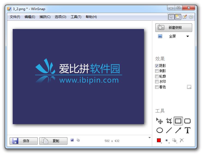The height and width of the screenshot is (155, 202).
Task: Expand the 全屏 capture mode dropdown arrow
Action: tap(188, 37)
